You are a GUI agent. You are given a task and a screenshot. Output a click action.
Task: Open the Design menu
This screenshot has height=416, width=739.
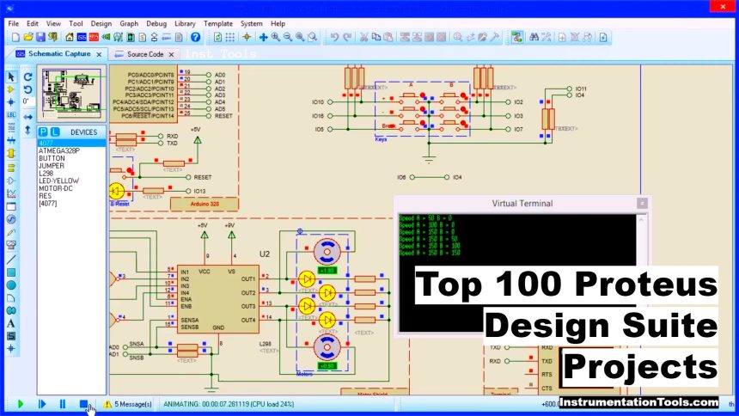(101, 23)
